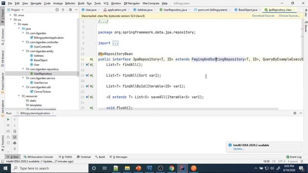Open the Maven side tool window
Viewport: 308px width, 173px height.
point(306,27)
